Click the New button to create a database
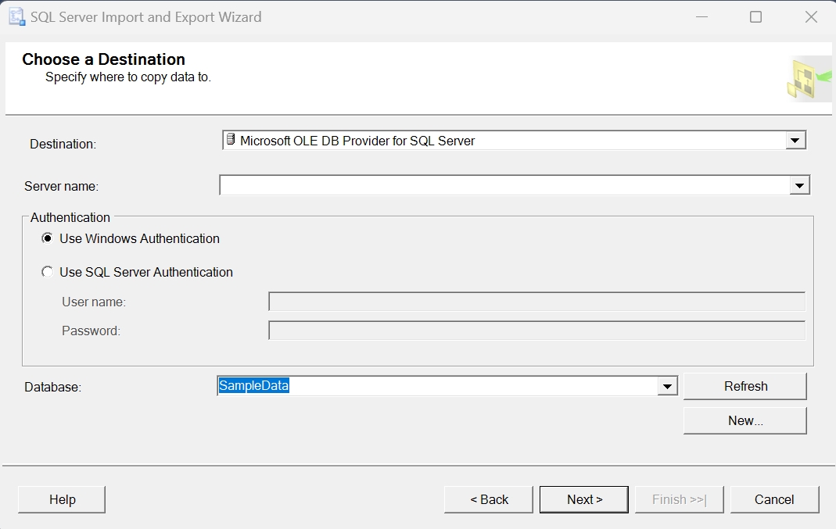 tap(744, 420)
